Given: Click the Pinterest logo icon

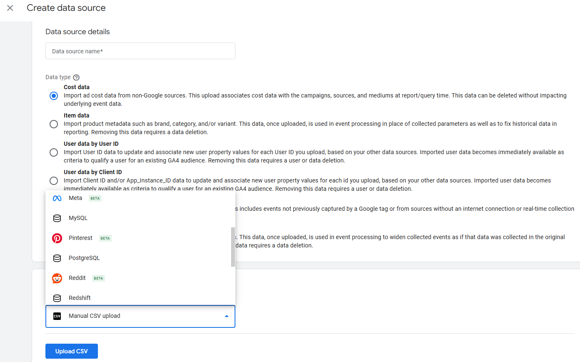Looking at the screenshot, I should click(x=57, y=238).
